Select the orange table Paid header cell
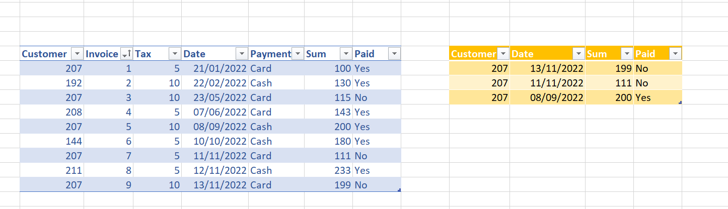This screenshot has height=209, width=728. coord(658,54)
